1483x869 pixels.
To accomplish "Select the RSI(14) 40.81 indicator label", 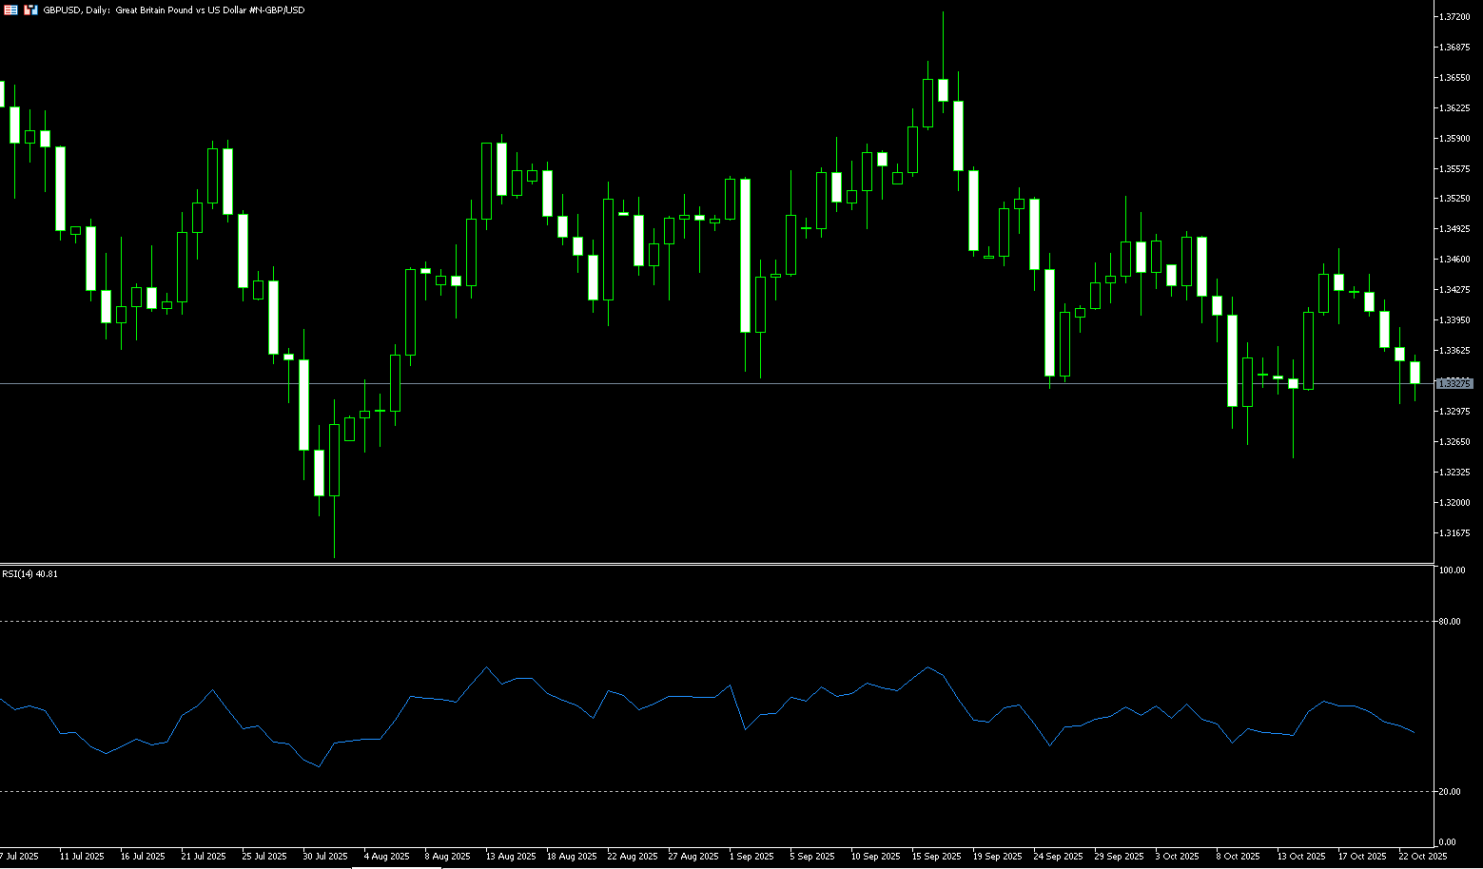I will (x=29, y=574).
